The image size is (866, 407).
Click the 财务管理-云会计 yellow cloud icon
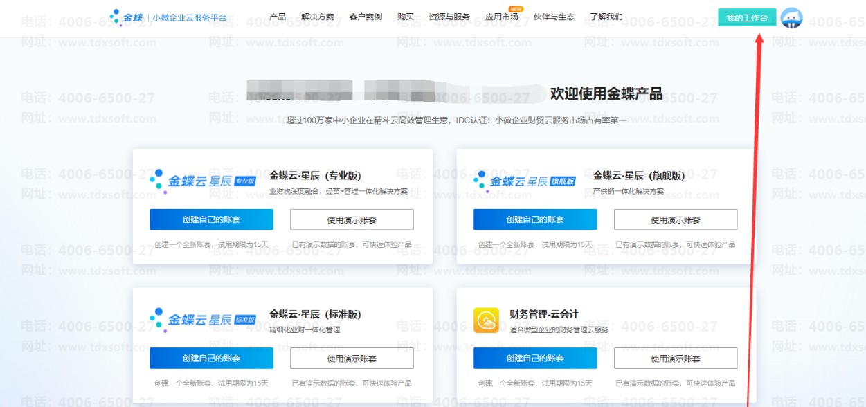486,320
